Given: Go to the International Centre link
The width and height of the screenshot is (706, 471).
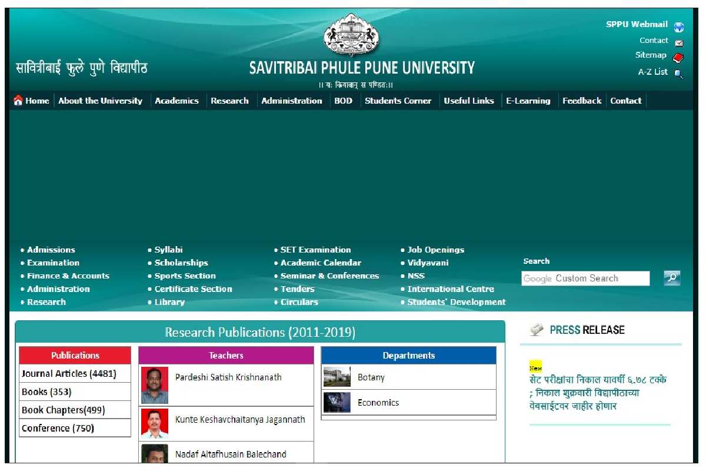Looking at the screenshot, I should pos(451,289).
